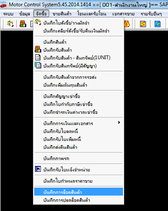Open the ระบบ menu
Image resolution: width=168 pixels, height=211 pixels.
click(8, 14)
